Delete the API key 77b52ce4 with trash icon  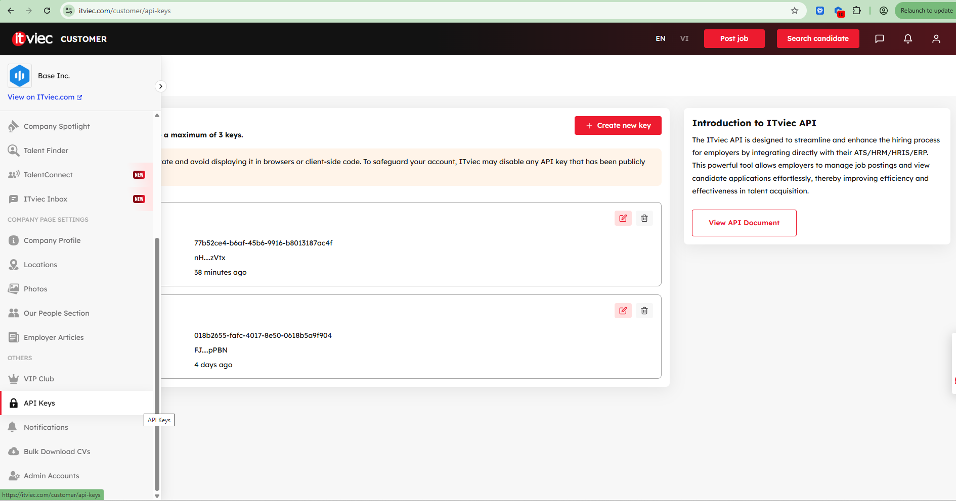point(644,218)
